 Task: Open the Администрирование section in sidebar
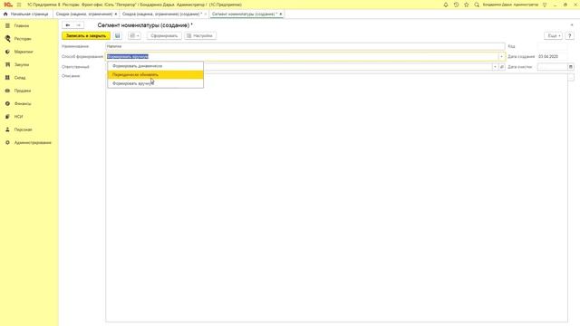tap(33, 143)
